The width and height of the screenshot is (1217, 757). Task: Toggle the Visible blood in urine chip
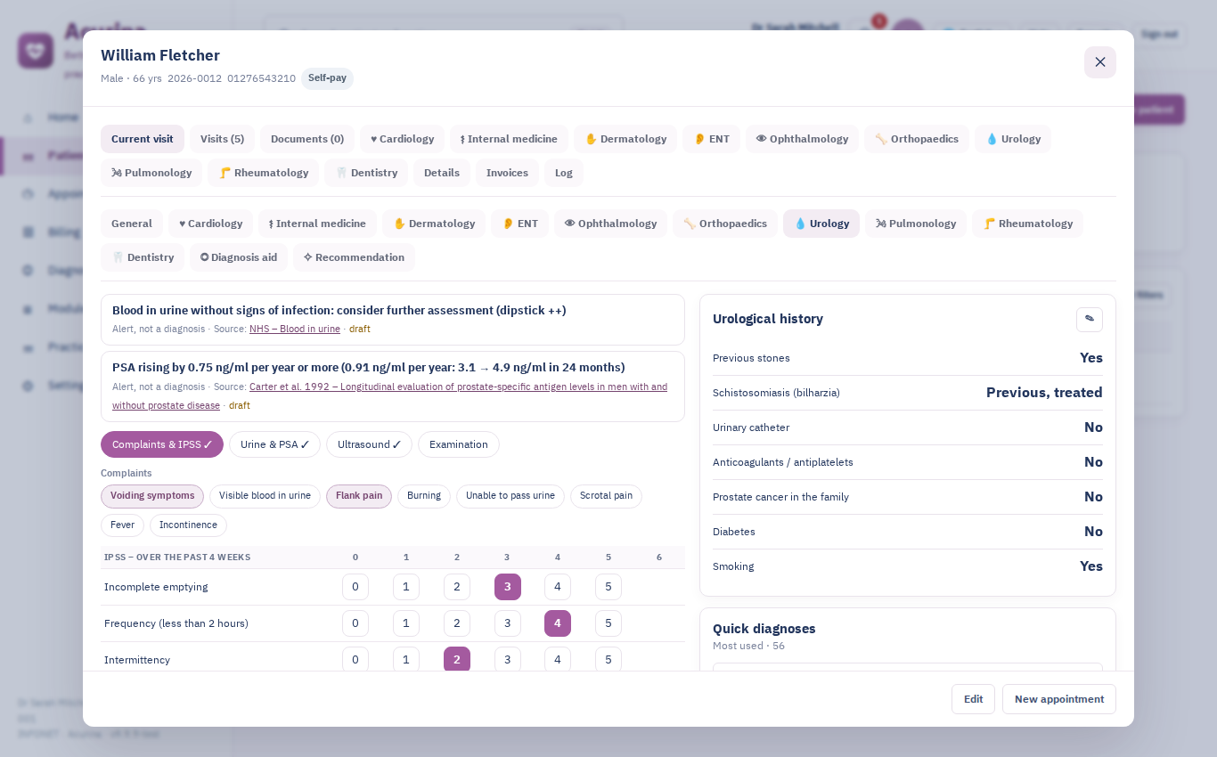(x=265, y=496)
